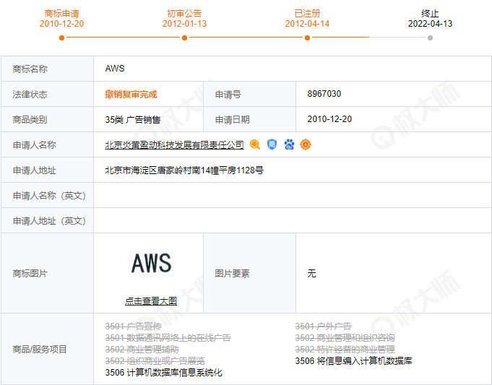Select the grey 终止 timeline marker dot
Image resolution: width=492 pixels, height=385 pixels.
click(430, 38)
